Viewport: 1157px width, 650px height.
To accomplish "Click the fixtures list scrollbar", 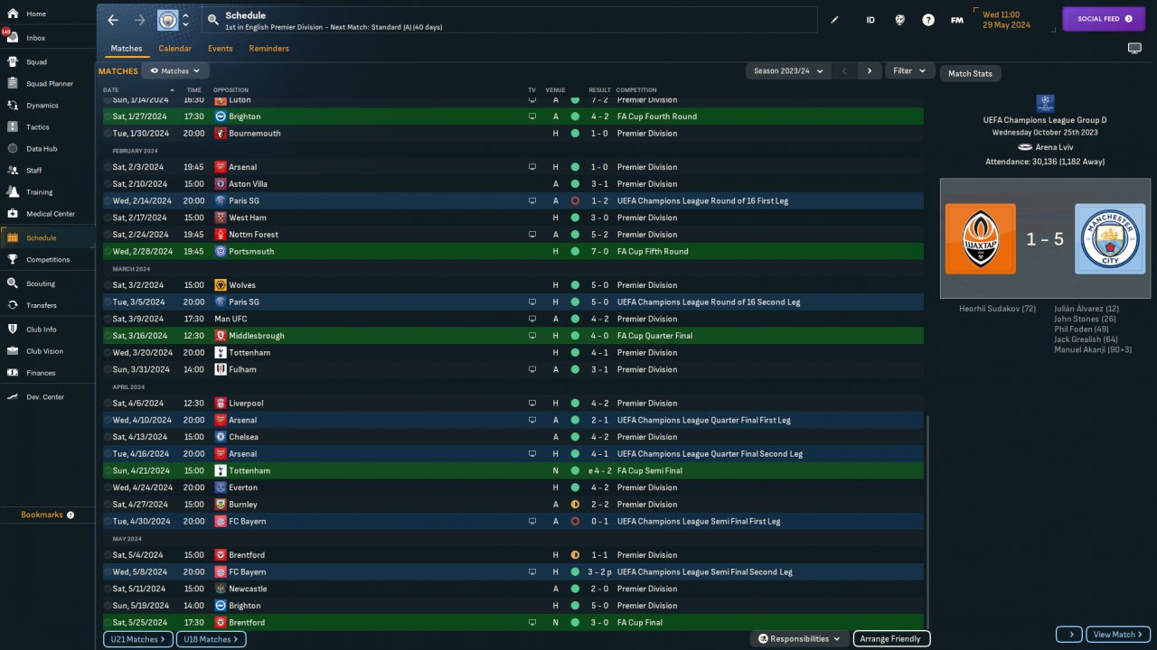I will [927, 523].
